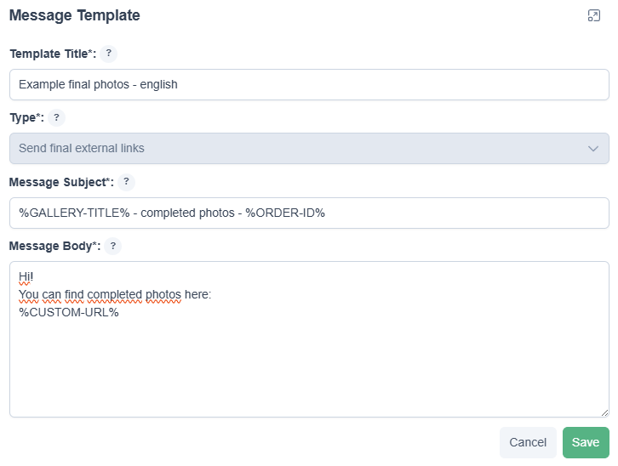Click empty area of Message Body textarea
The height and width of the screenshot is (466, 618).
coord(309,366)
